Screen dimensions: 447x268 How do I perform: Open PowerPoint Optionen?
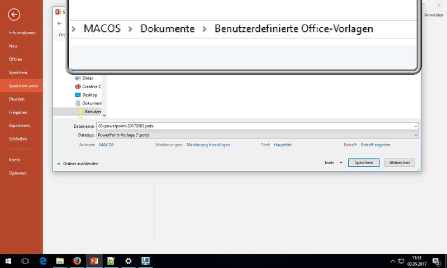point(18,173)
